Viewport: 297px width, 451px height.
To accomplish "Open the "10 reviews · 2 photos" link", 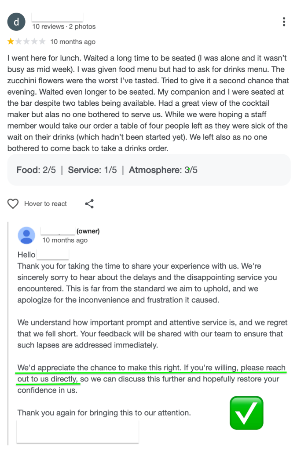I will point(64,26).
